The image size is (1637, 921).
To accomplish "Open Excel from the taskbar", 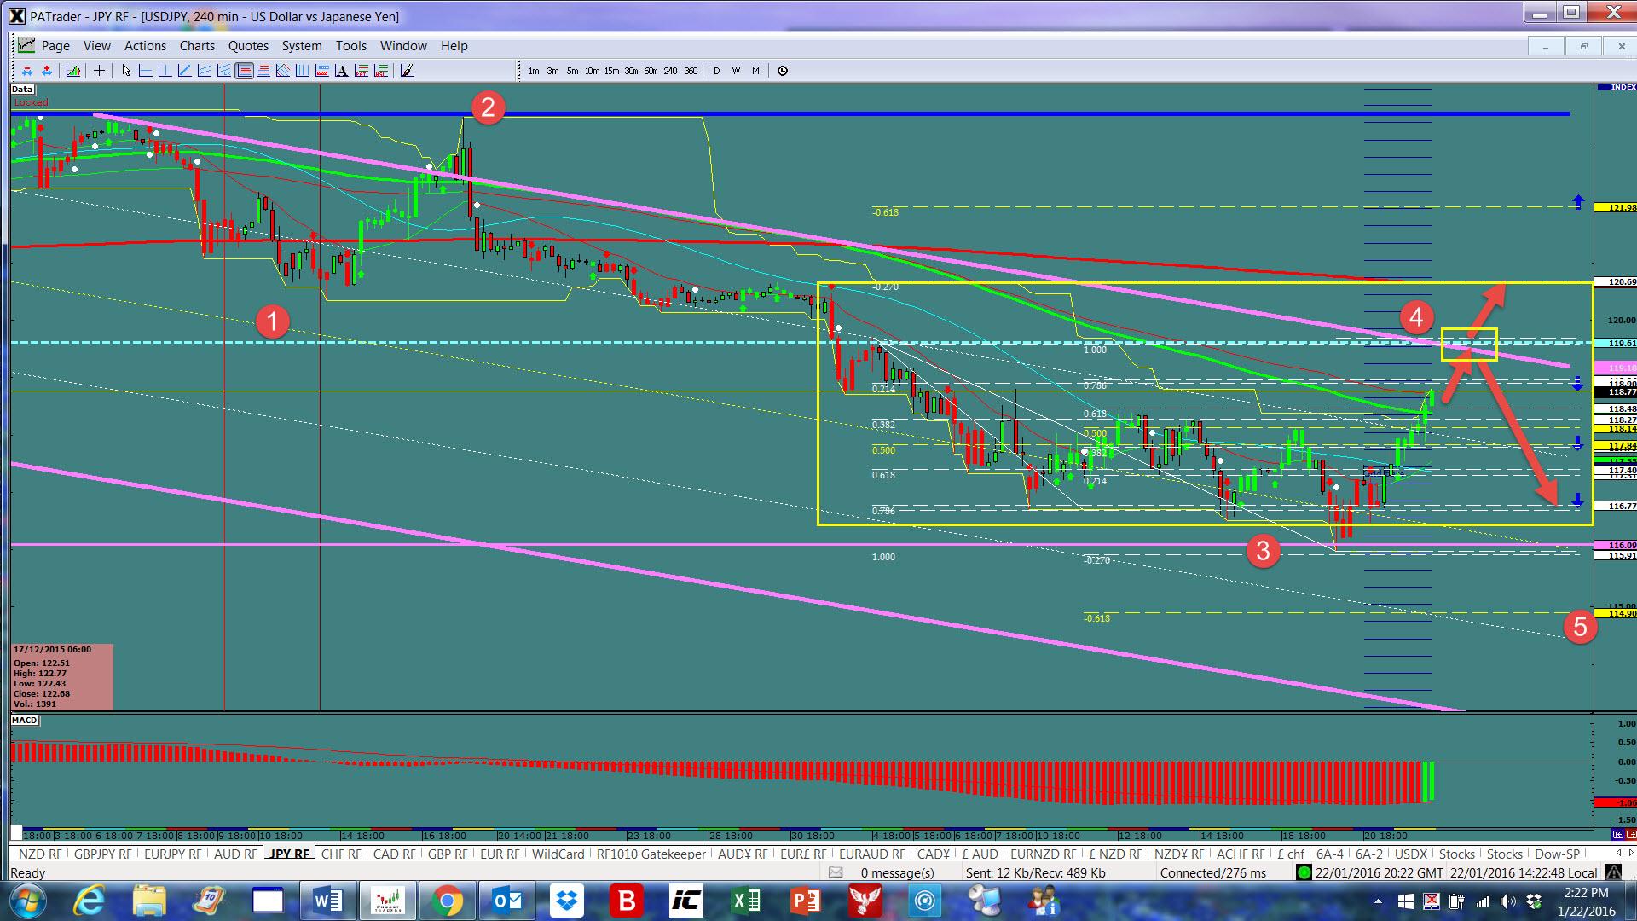I will [x=746, y=901].
